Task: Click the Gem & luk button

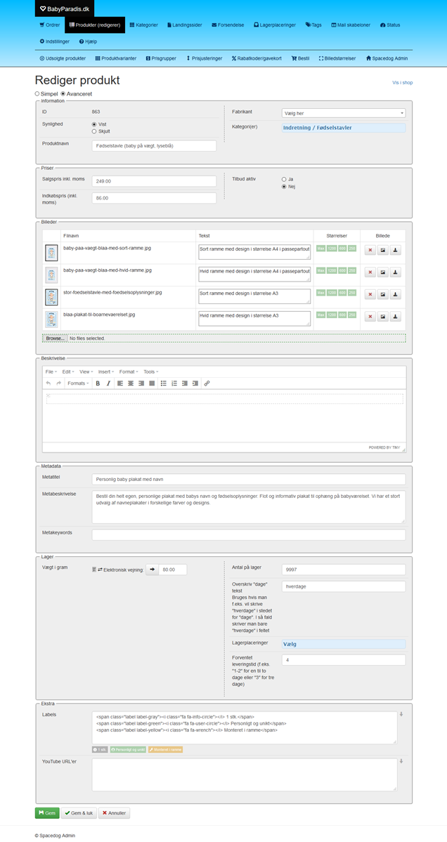Action: (x=78, y=813)
